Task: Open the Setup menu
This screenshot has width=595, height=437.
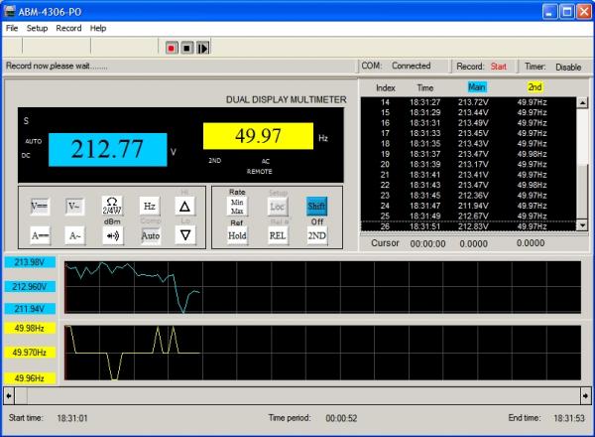Action: (37, 28)
